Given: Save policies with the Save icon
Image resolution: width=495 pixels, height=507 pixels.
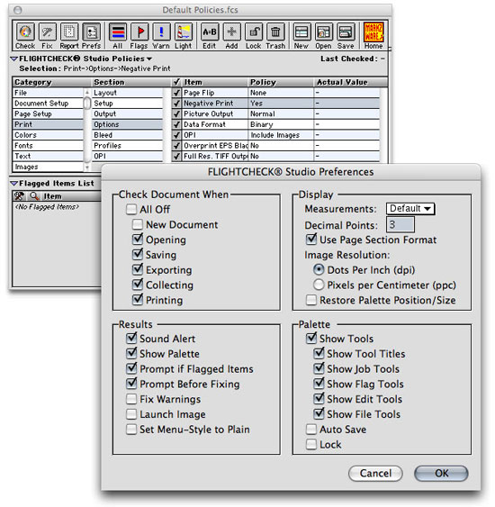Looking at the screenshot, I should (x=346, y=32).
